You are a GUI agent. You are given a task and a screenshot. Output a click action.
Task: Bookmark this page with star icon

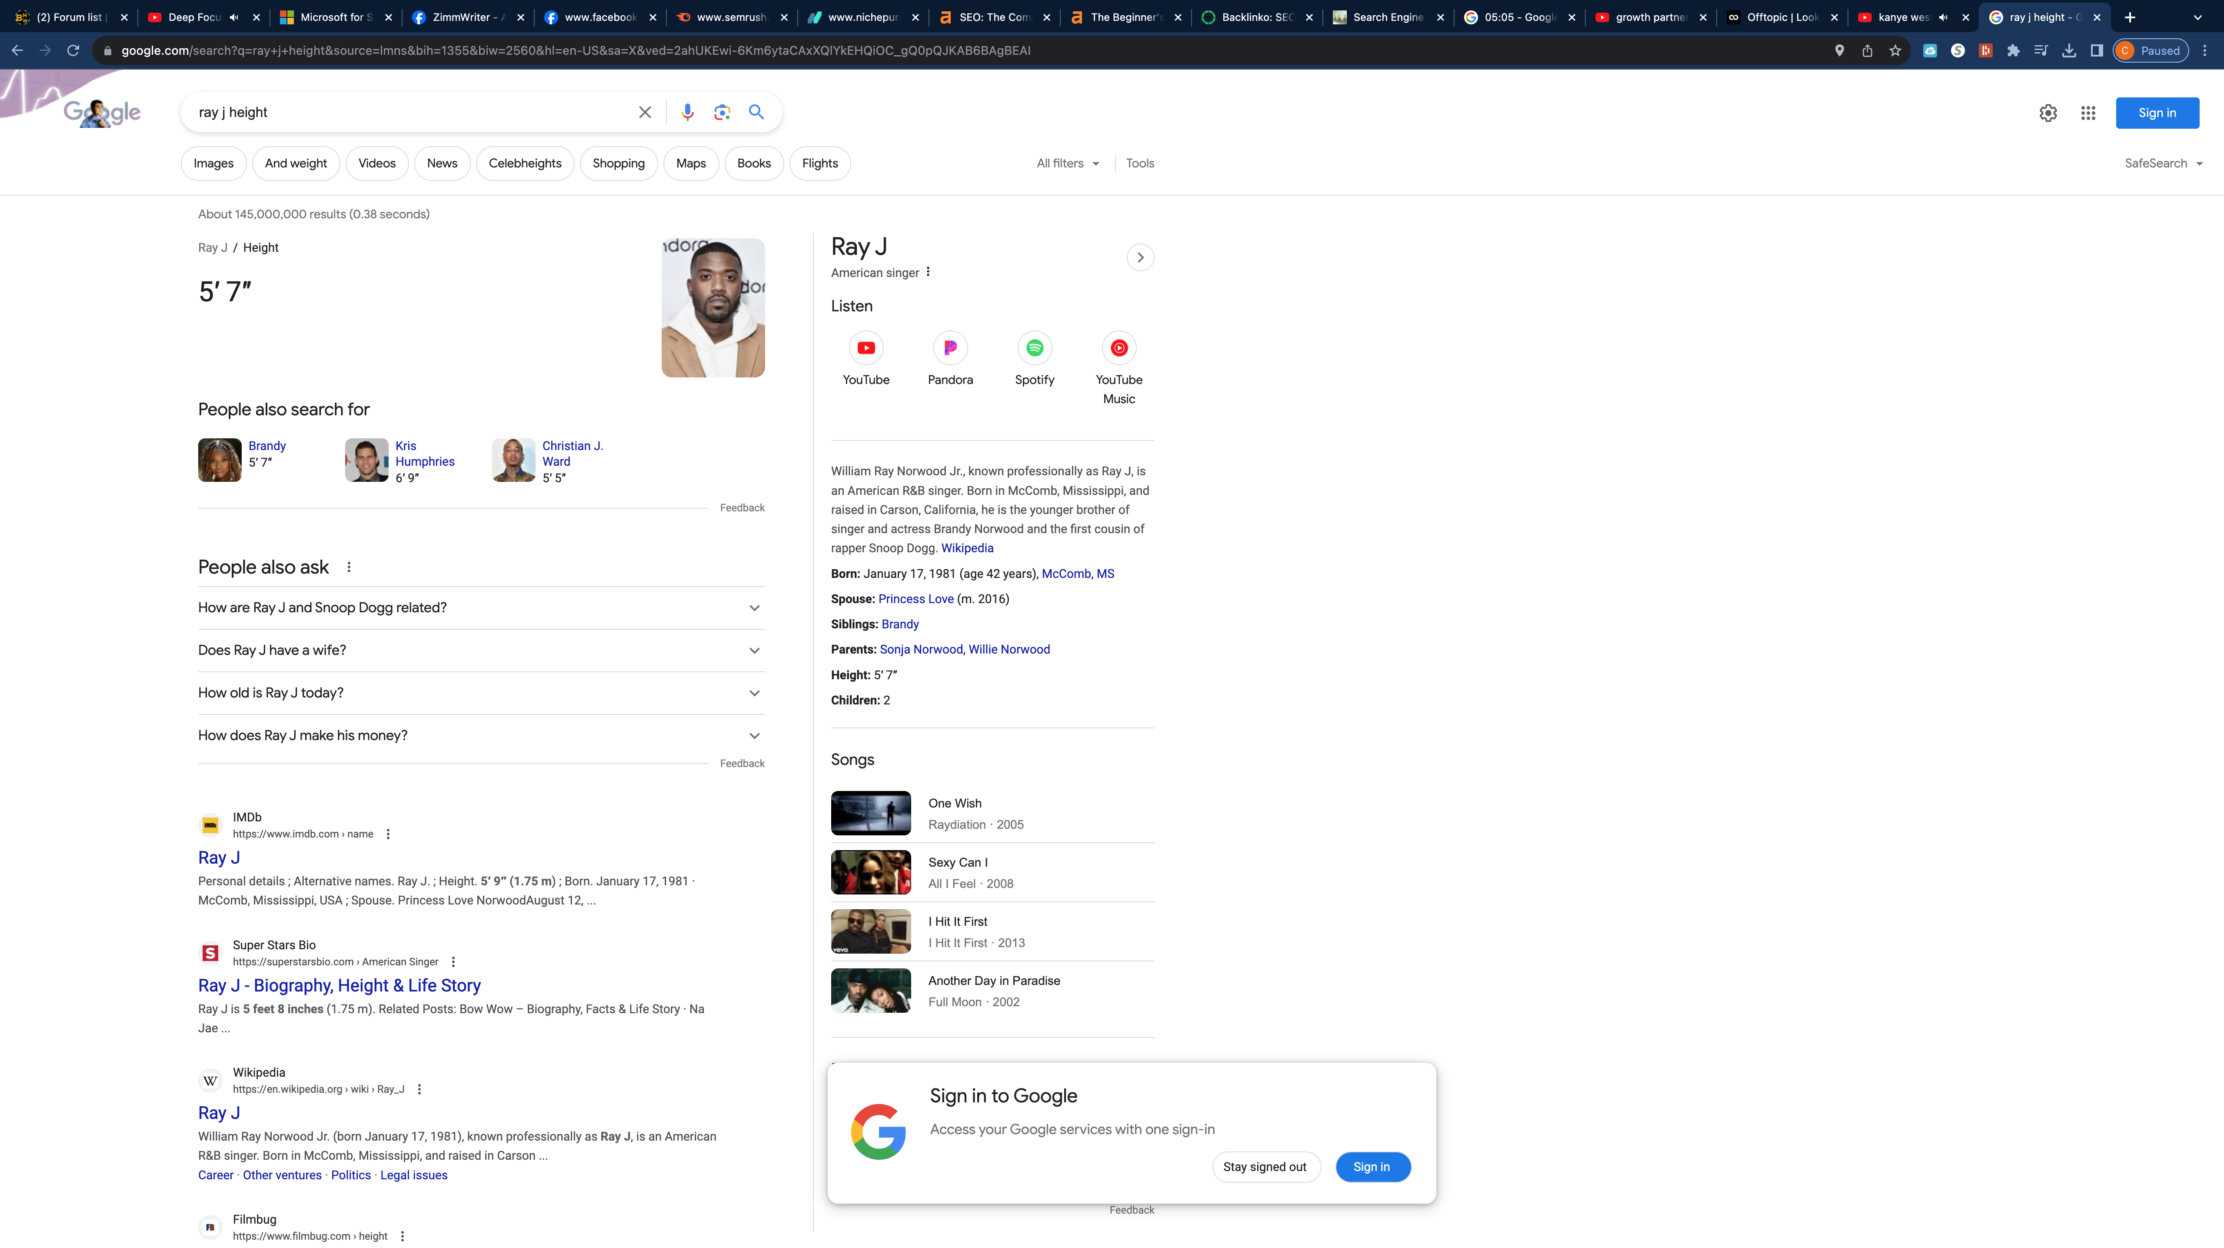tap(1895, 51)
